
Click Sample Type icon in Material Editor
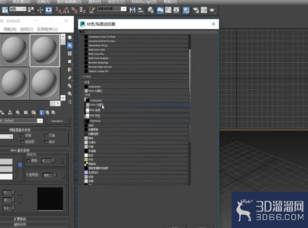pyautogui.click(x=70, y=37)
